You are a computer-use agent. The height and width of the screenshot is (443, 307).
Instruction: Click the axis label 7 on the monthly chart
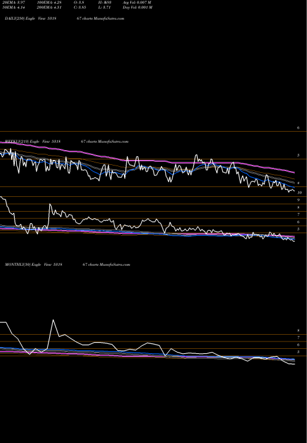pos(298,338)
